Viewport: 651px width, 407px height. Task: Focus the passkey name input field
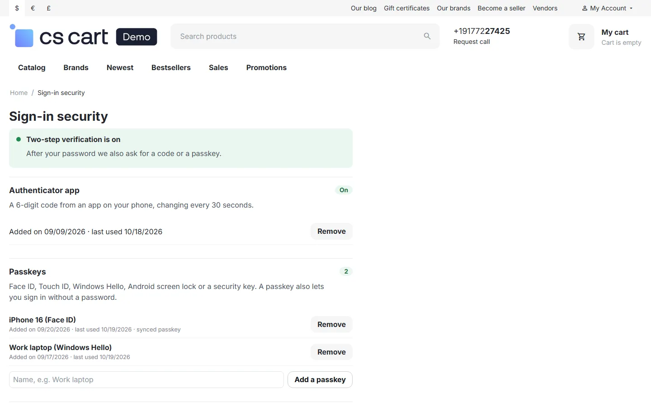coord(146,379)
